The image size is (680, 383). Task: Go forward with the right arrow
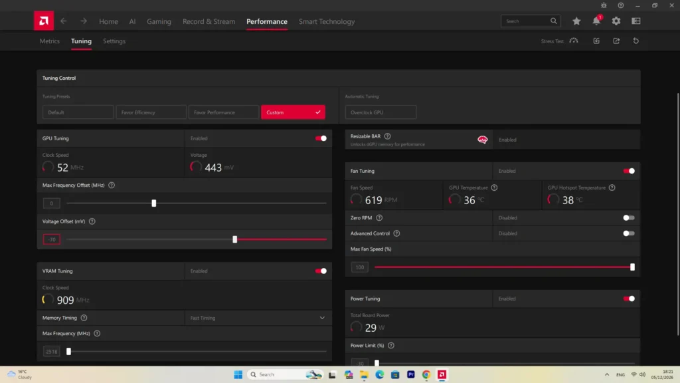tap(83, 21)
